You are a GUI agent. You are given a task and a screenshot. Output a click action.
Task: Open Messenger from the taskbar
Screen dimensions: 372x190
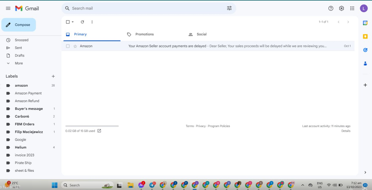point(142,185)
